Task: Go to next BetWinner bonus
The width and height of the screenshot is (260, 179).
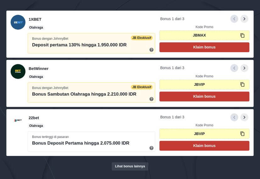Action: pos(244,68)
